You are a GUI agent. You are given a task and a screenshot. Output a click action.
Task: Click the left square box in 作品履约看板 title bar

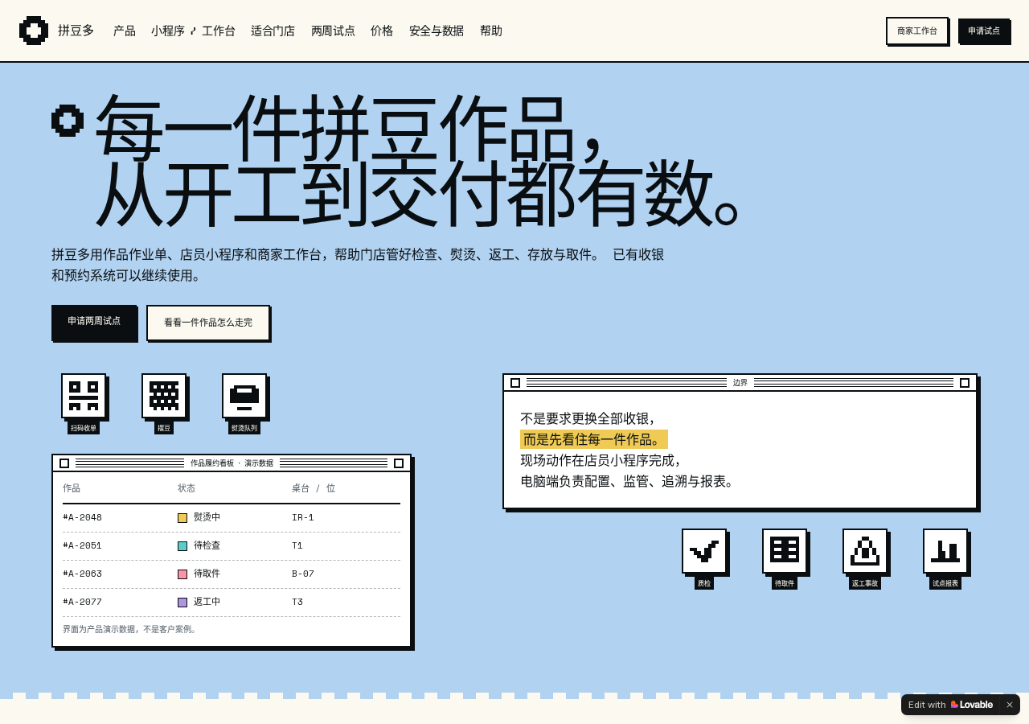pyautogui.click(x=64, y=463)
